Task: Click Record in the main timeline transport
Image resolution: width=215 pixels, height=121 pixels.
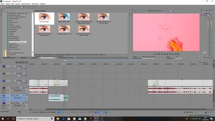Action: tap(30, 112)
